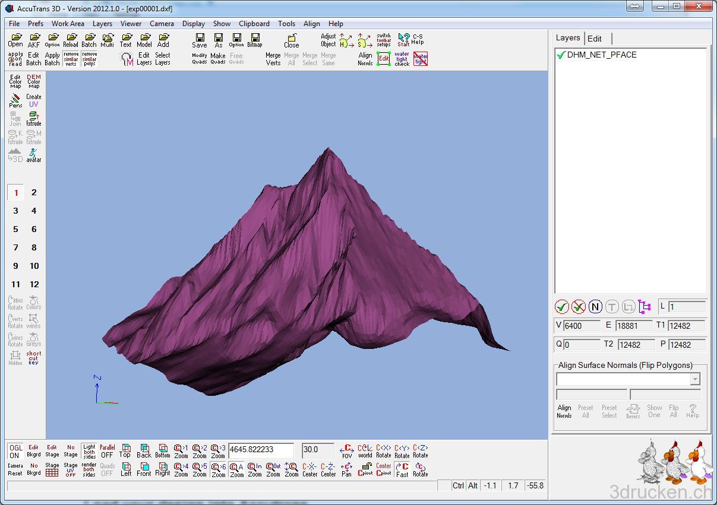
Task: Toggle Stage UV OFF
Action: (71, 469)
